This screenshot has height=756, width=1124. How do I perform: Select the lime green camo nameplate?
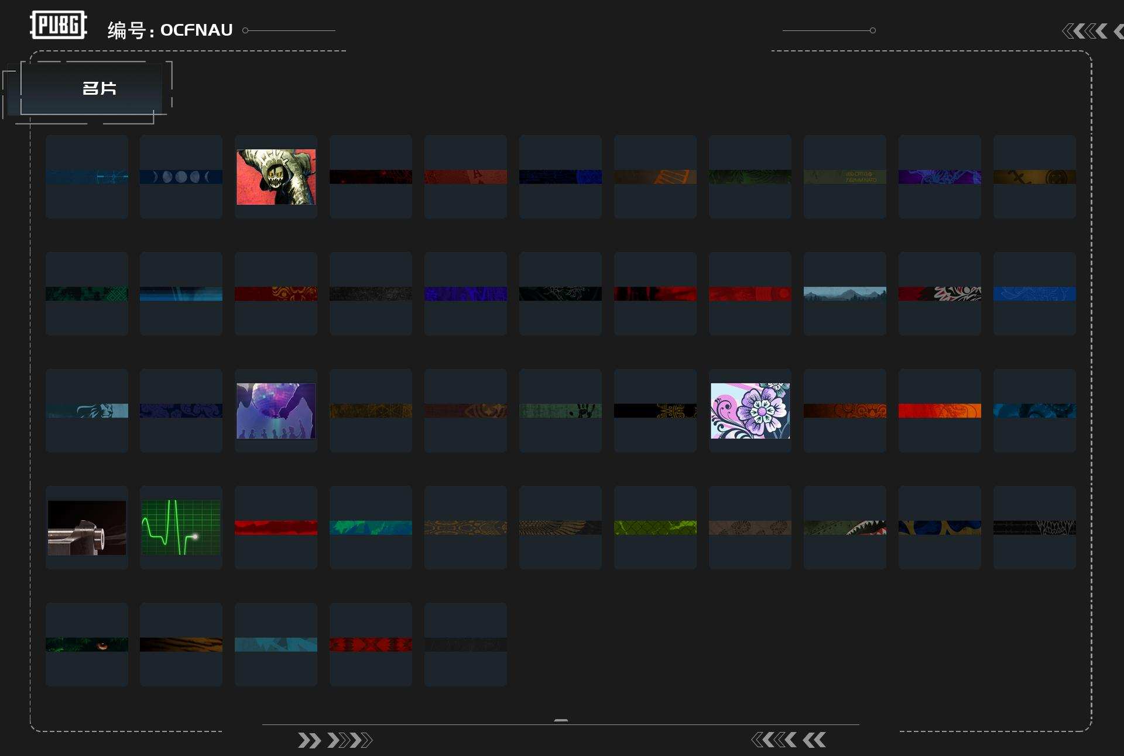click(x=655, y=527)
